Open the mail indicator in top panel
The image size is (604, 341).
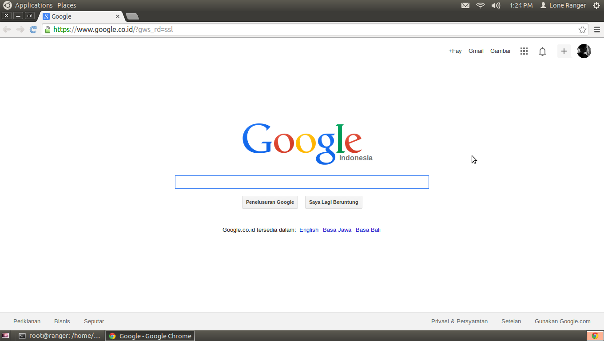pyautogui.click(x=465, y=5)
